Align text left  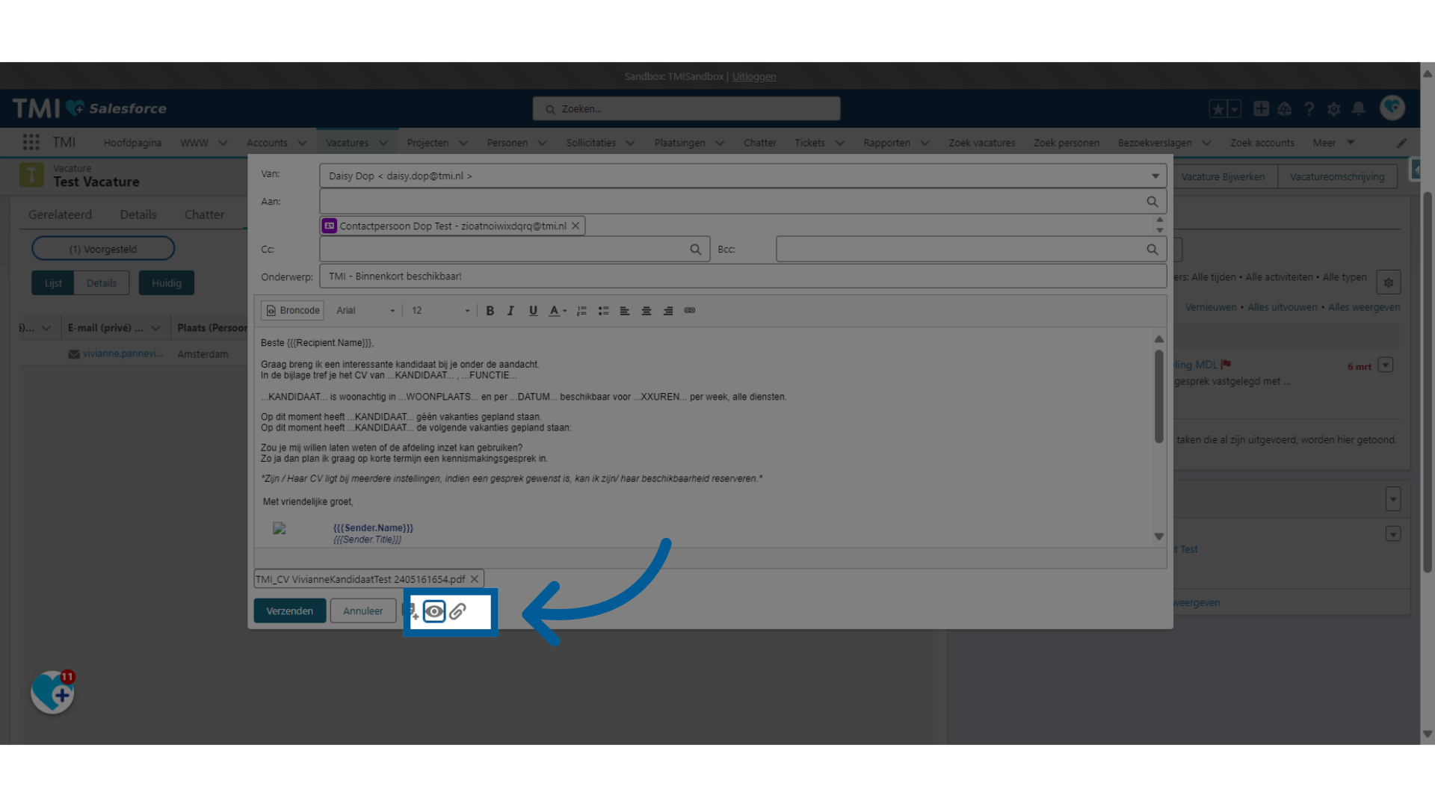[625, 311]
